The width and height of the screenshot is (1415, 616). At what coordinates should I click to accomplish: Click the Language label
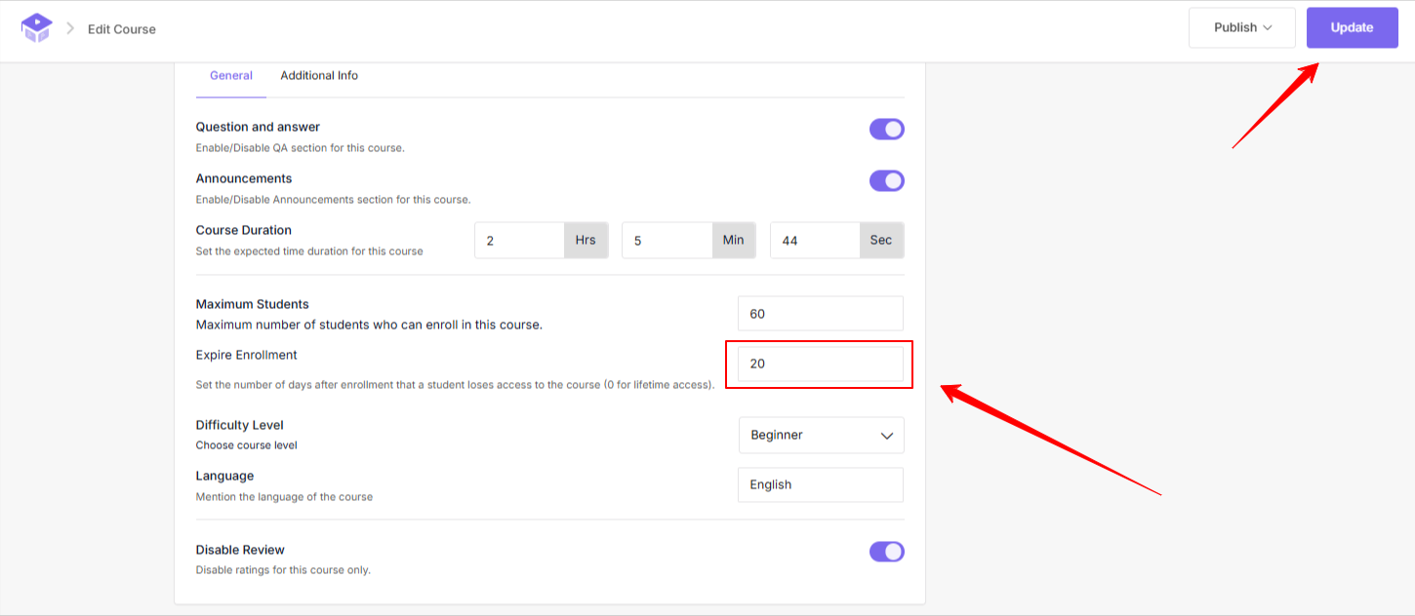pos(224,476)
